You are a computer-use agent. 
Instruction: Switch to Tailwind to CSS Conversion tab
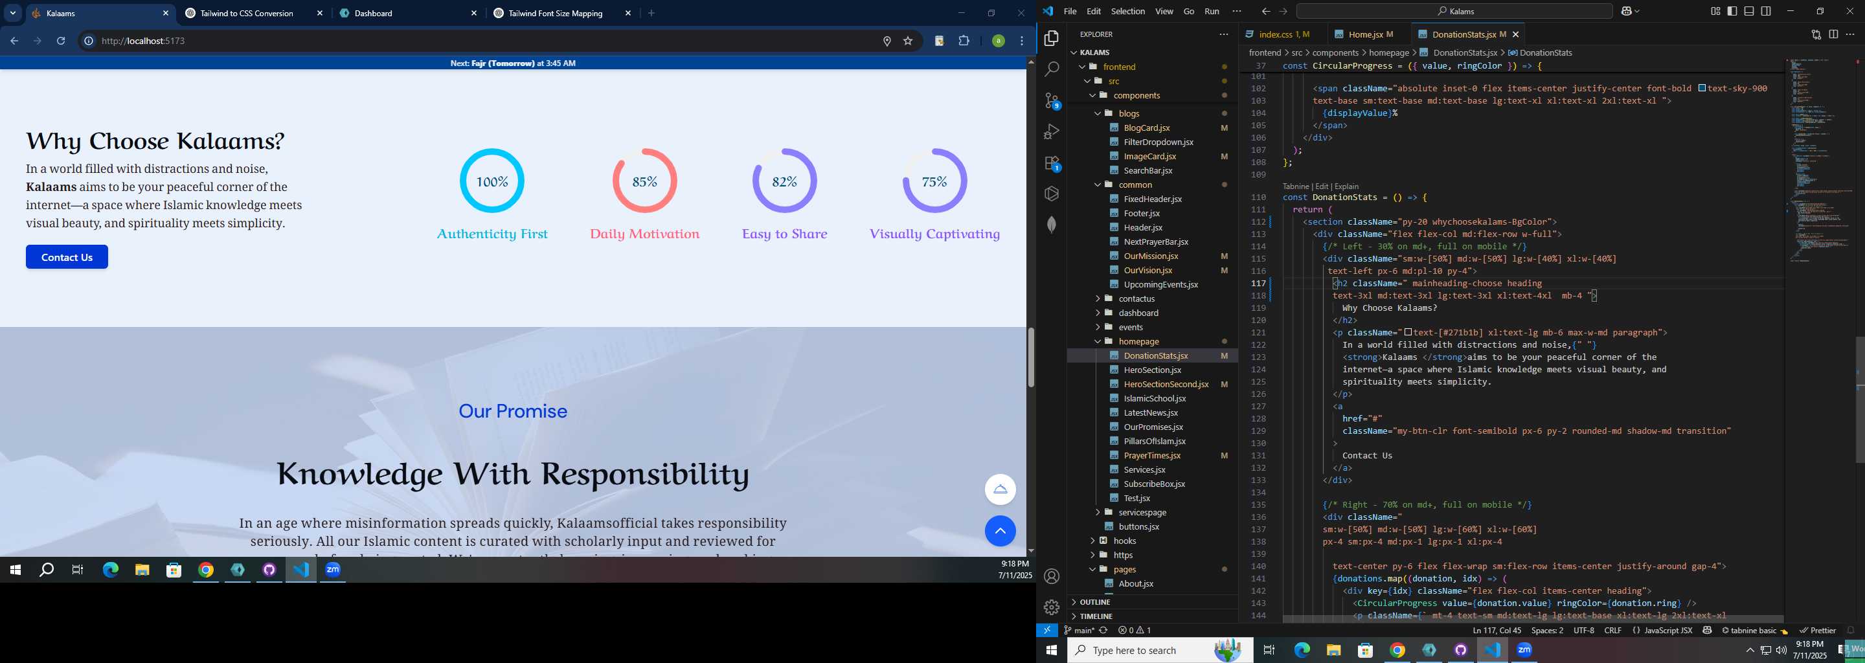[253, 13]
